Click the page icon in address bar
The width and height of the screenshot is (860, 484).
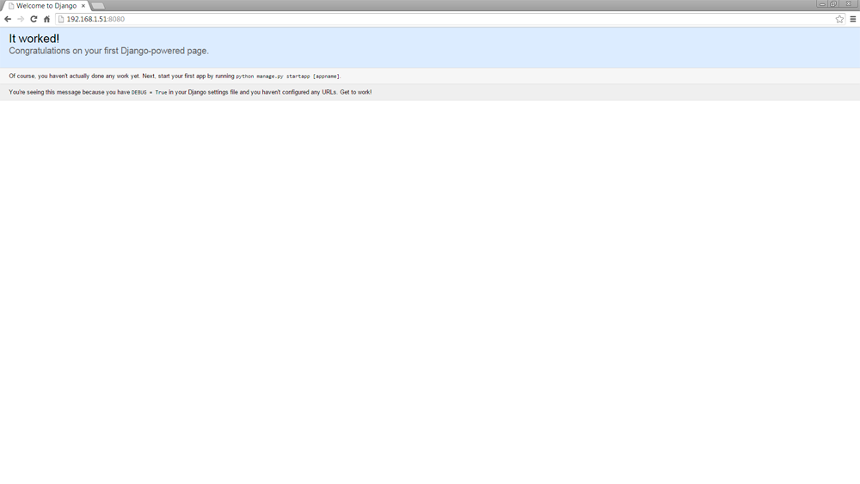click(x=61, y=19)
